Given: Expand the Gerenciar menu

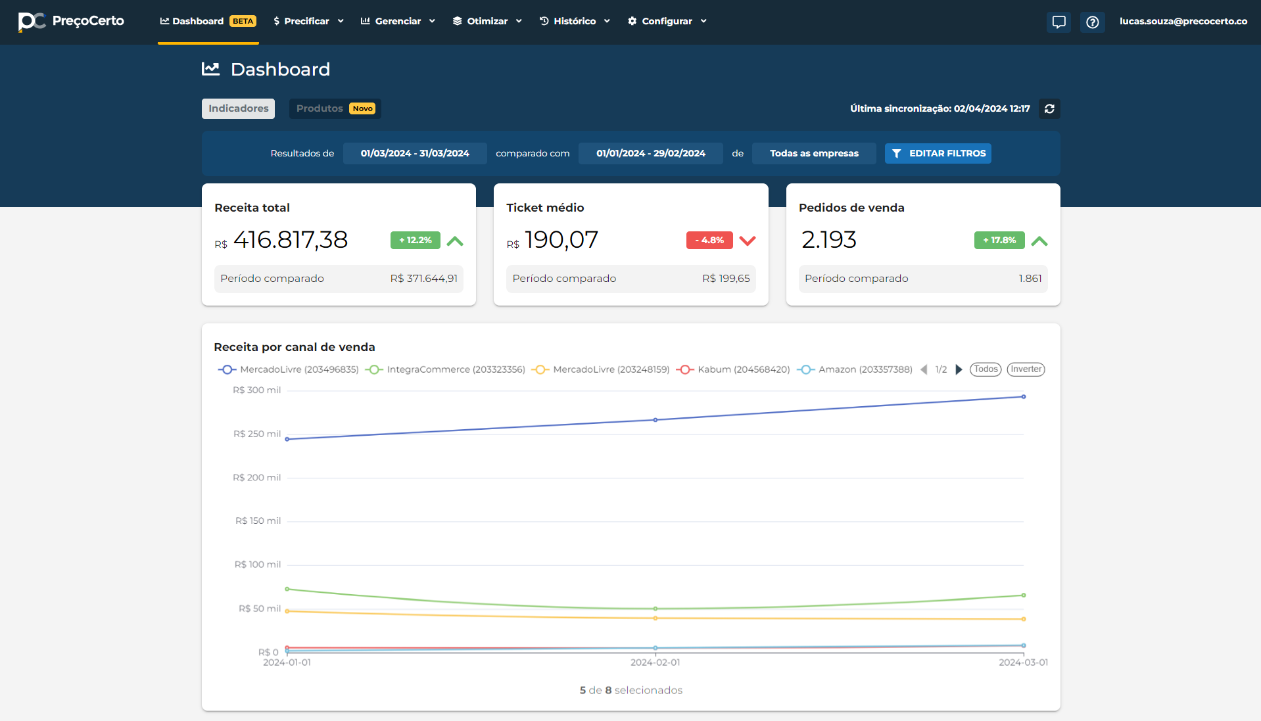Looking at the screenshot, I should coord(398,21).
